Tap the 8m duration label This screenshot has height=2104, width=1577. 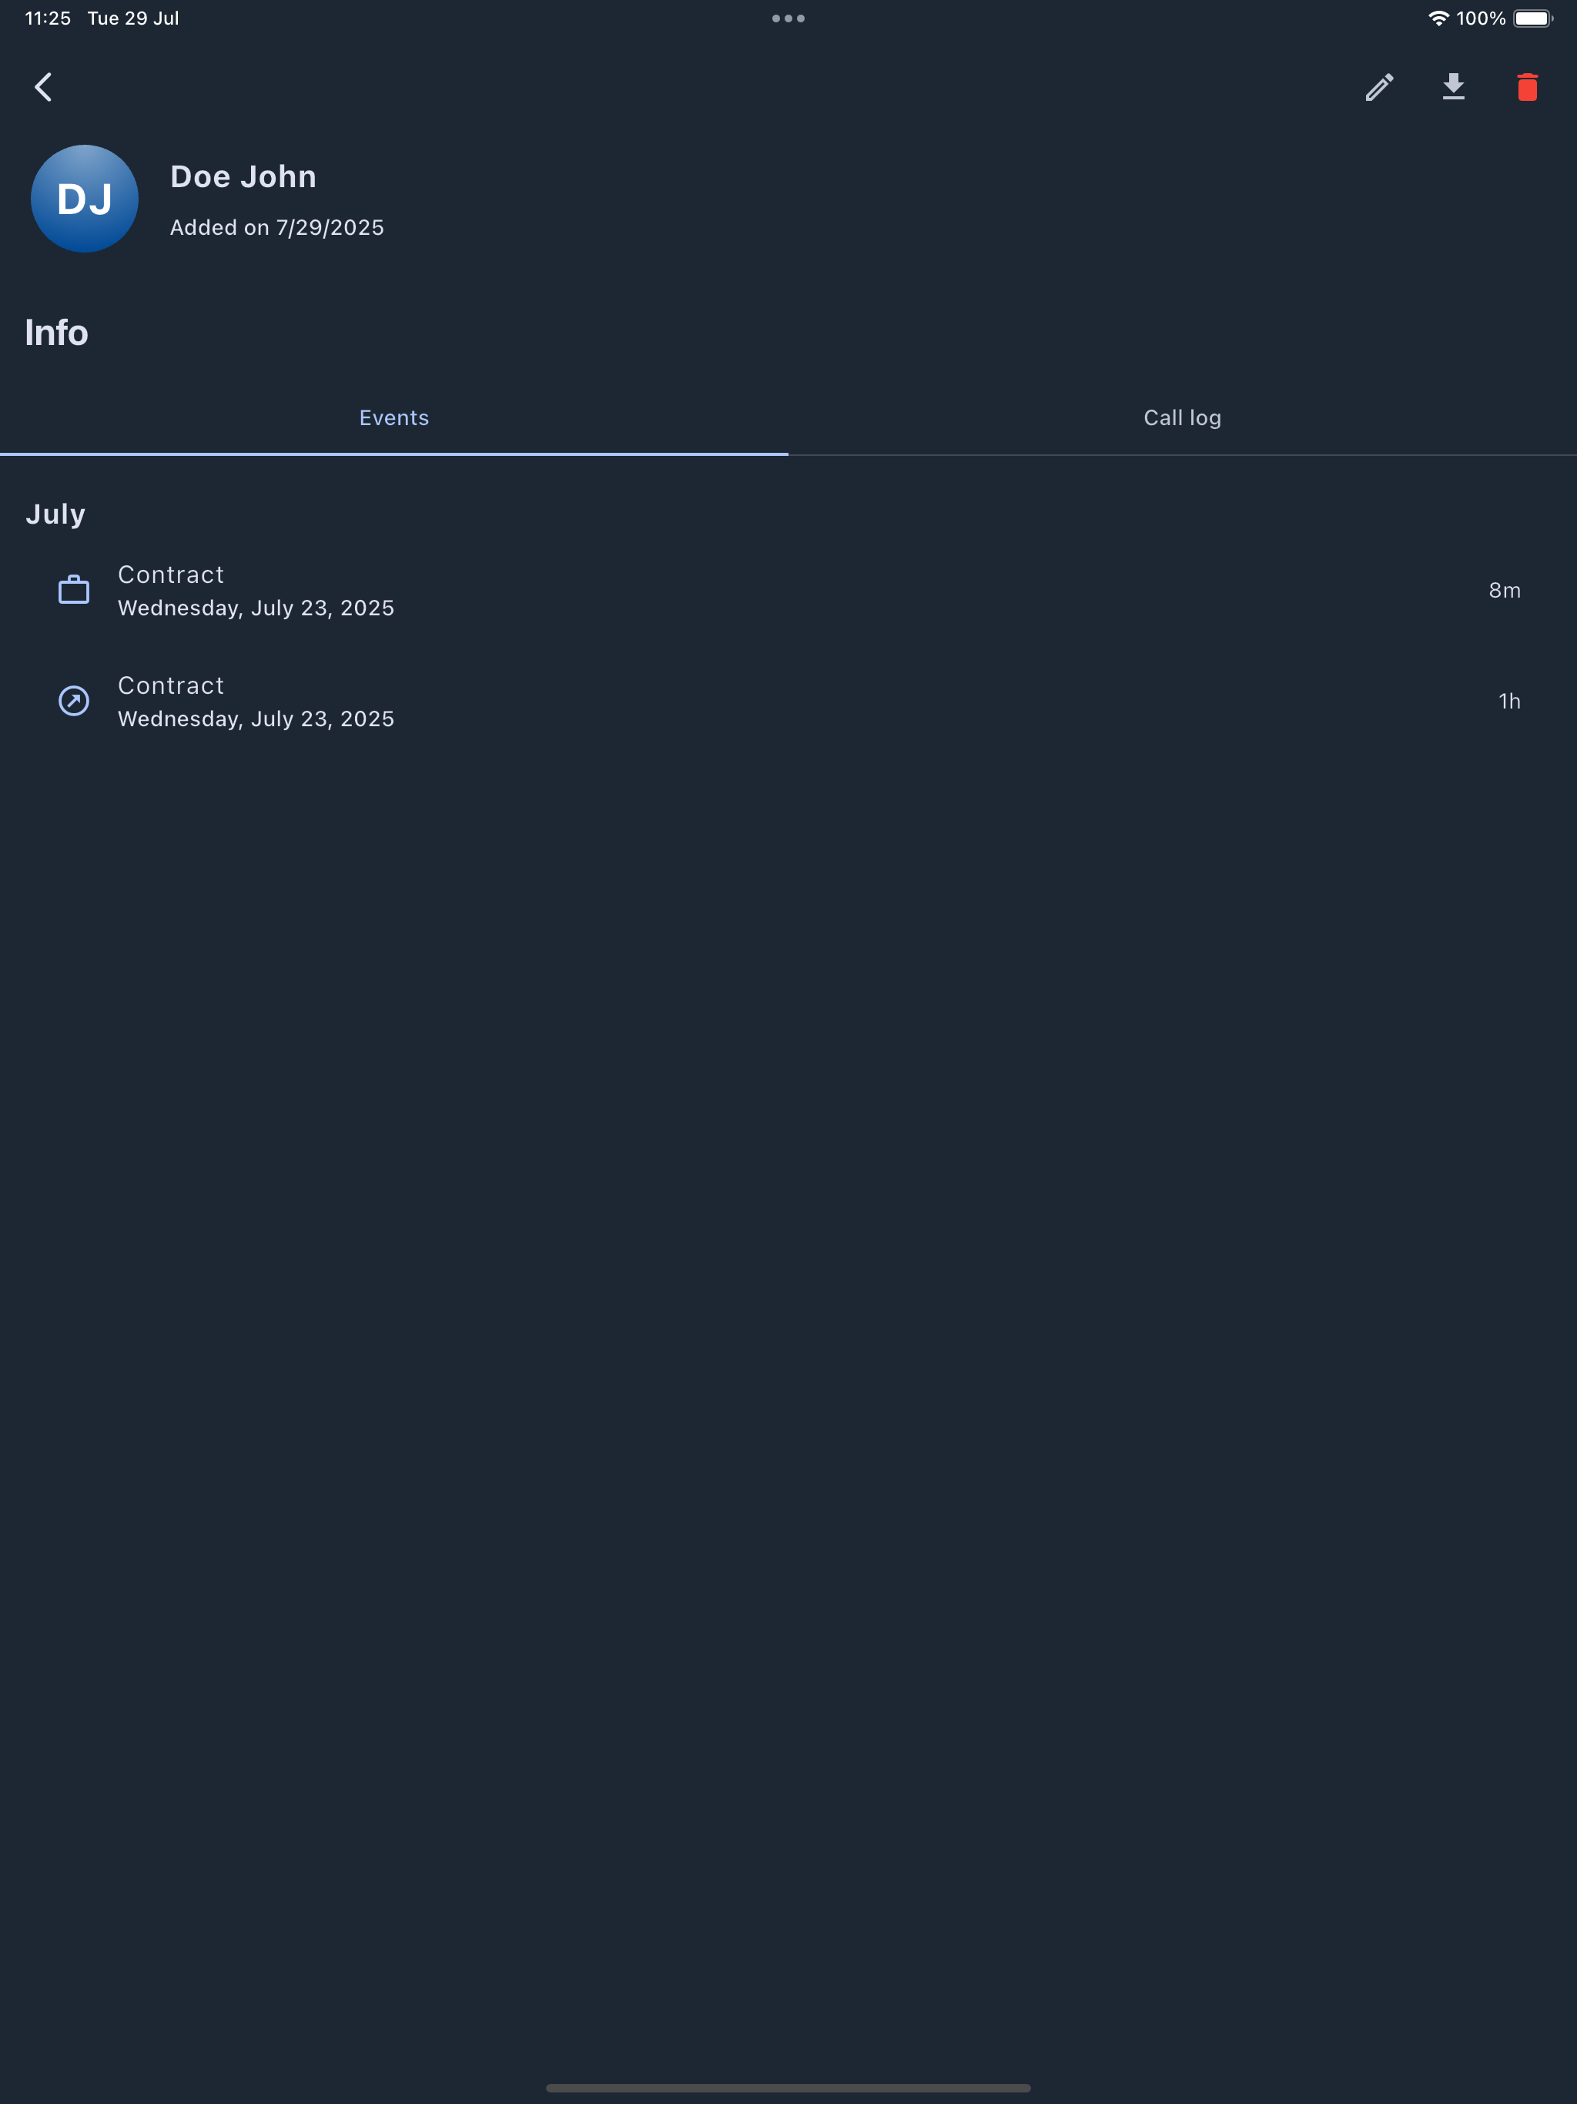tap(1504, 591)
